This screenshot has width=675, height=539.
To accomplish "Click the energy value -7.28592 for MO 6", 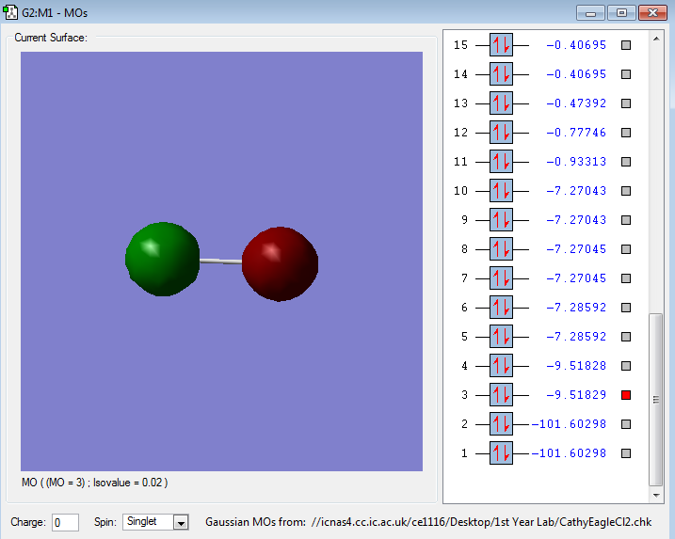I will 575,308.
